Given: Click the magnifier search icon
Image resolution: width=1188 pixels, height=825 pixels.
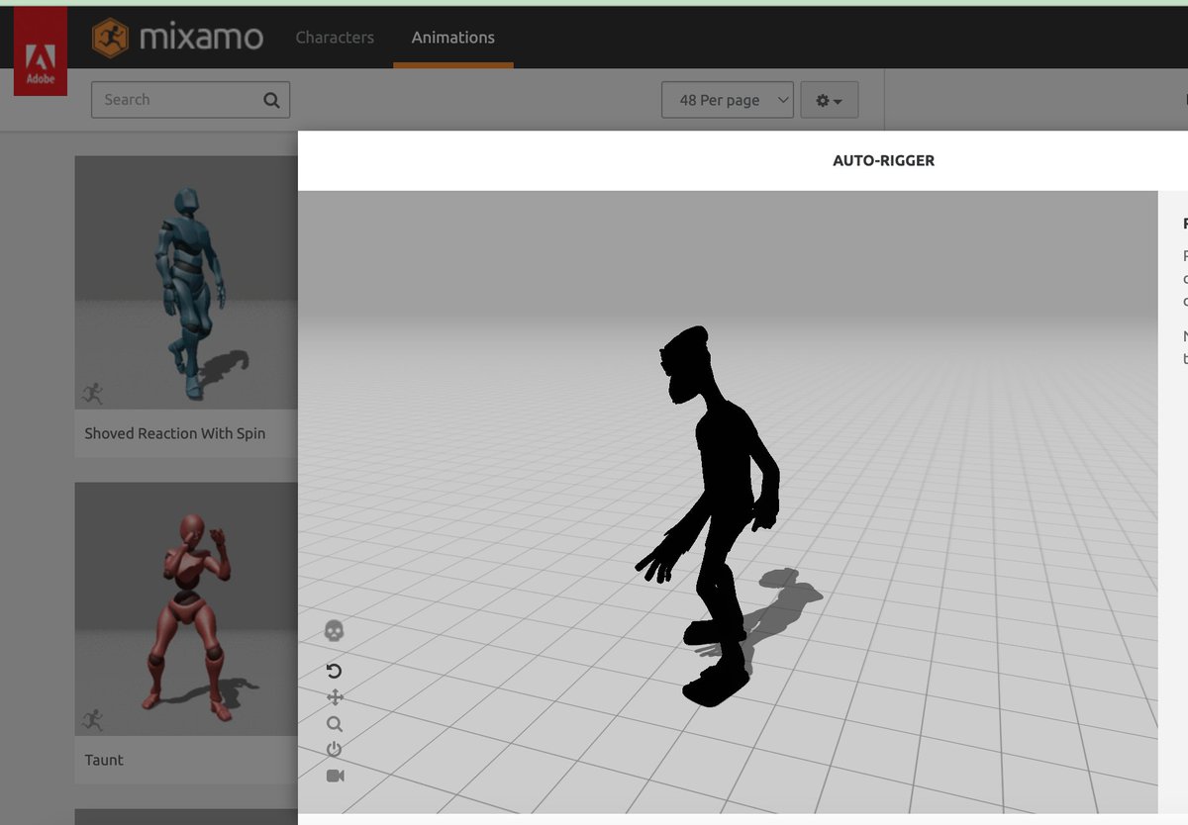Looking at the screenshot, I should [271, 100].
